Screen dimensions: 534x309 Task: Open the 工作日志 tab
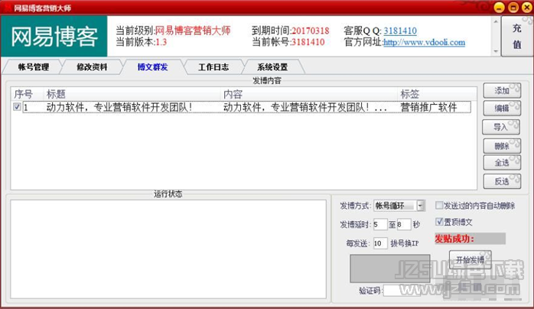213,67
